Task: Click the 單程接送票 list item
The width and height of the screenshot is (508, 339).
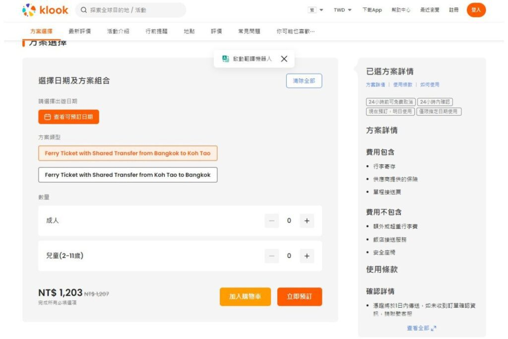Action: pyautogui.click(x=387, y=192)
